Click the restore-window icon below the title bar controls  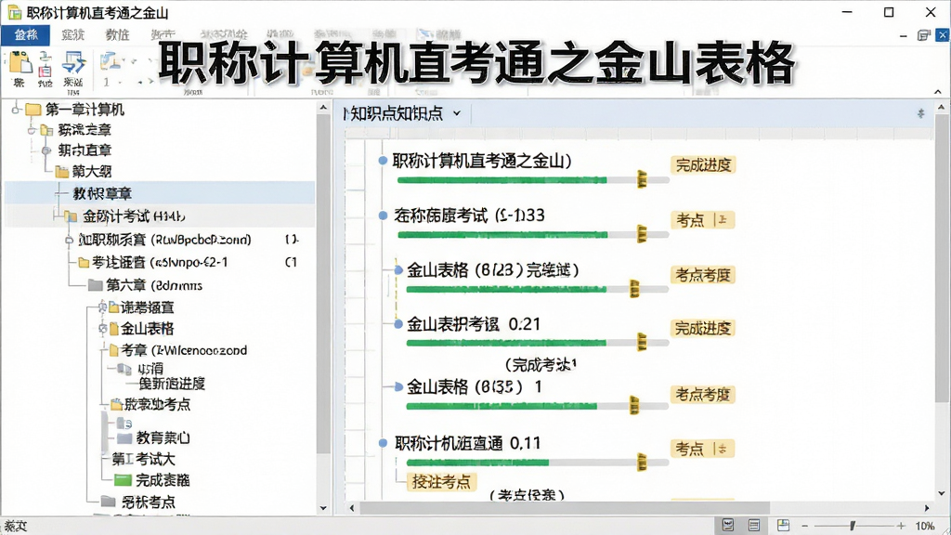click(x=923, y=35)
